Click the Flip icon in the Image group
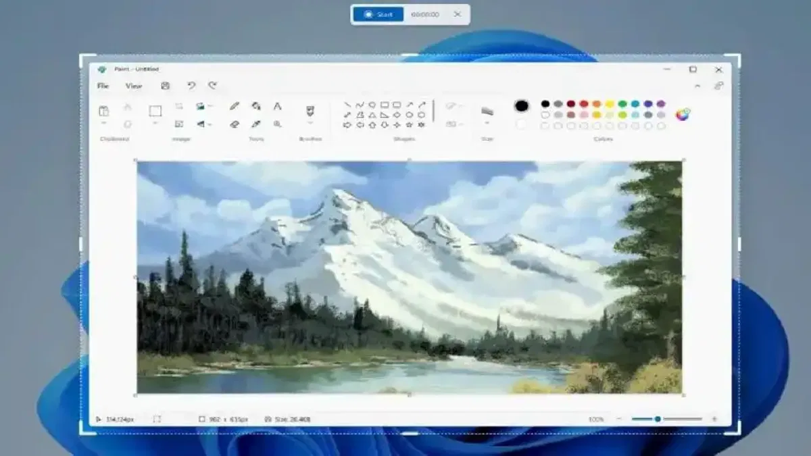 pos(200,124)
